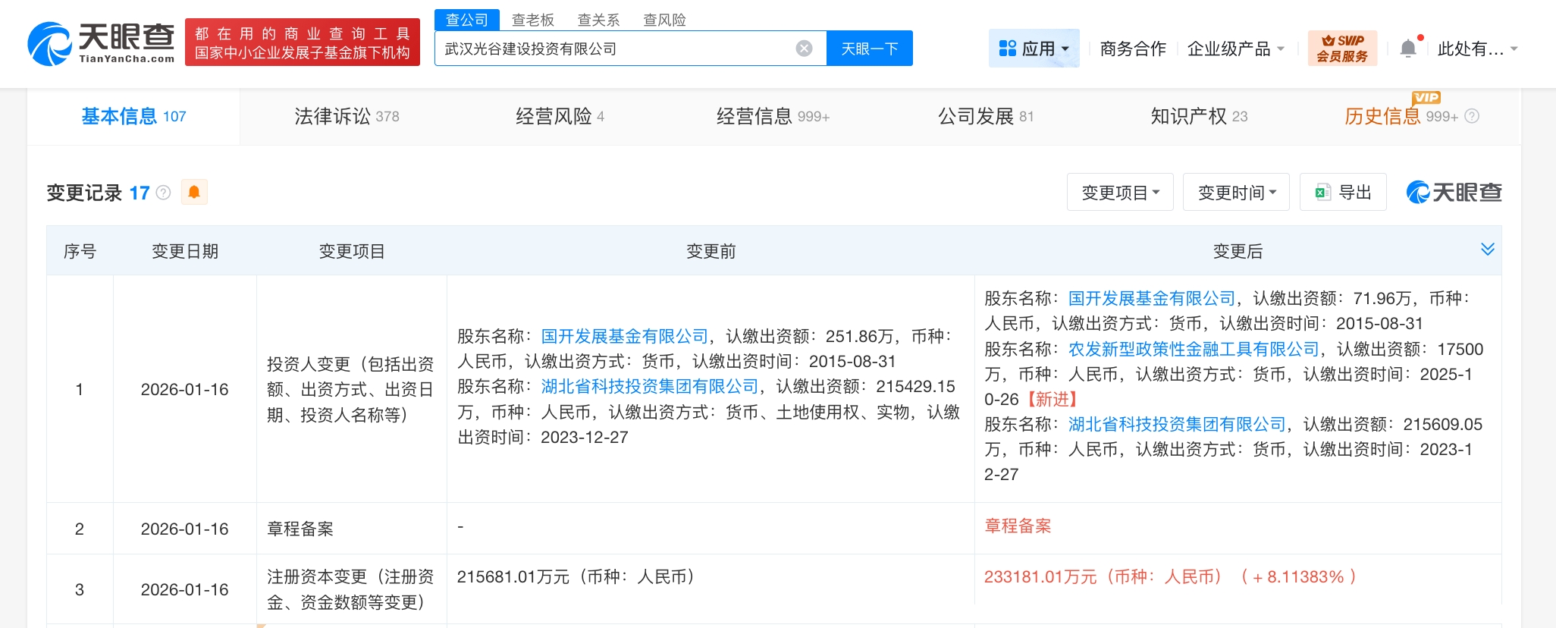Screen dimensions: 1556x628
Task: Click the company name search input field
Action: pos(614,49)
